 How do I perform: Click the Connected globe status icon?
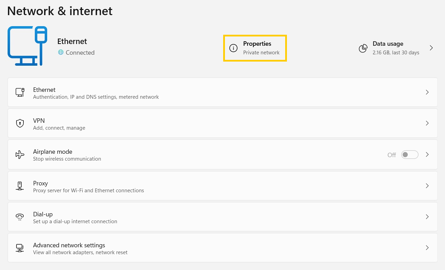(61, 52)
